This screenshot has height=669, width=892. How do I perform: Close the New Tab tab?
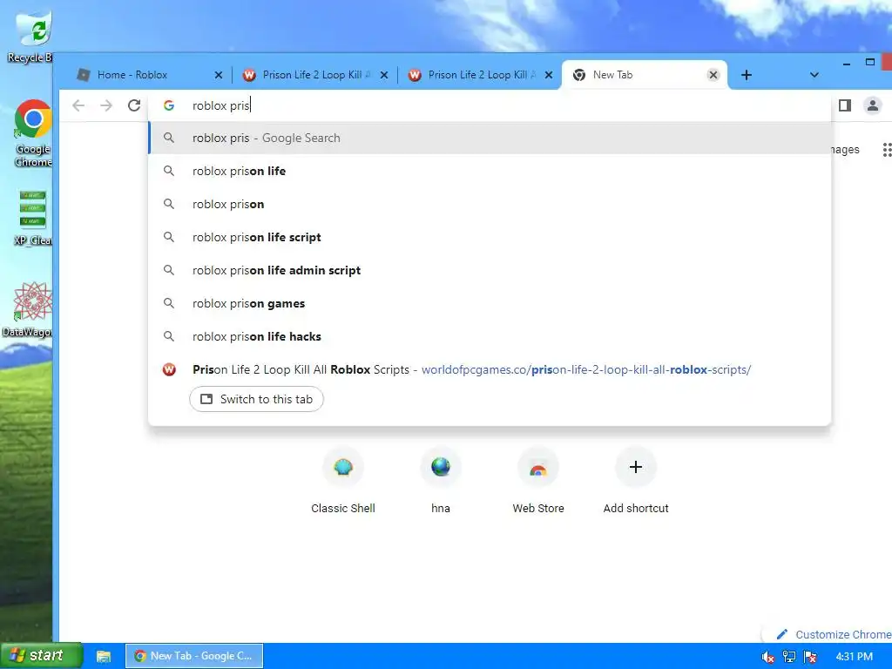click(x=713, y=75)
